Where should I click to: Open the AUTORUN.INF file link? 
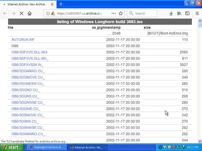pos(23,40)
